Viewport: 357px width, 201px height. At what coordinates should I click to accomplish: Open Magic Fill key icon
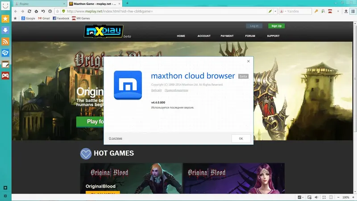pyautogui.click(x=316, y=11)
